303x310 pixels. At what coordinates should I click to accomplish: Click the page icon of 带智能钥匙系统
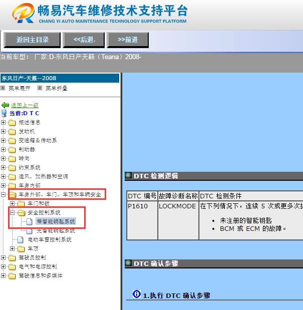(x=30, y=222)
